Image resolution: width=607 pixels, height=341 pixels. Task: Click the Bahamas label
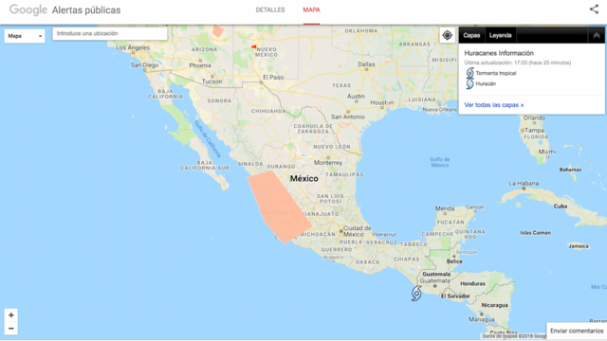(x=570, y=170)
